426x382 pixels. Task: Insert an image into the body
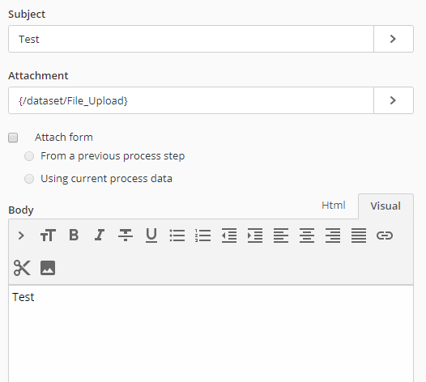click(x=48, y=268)
